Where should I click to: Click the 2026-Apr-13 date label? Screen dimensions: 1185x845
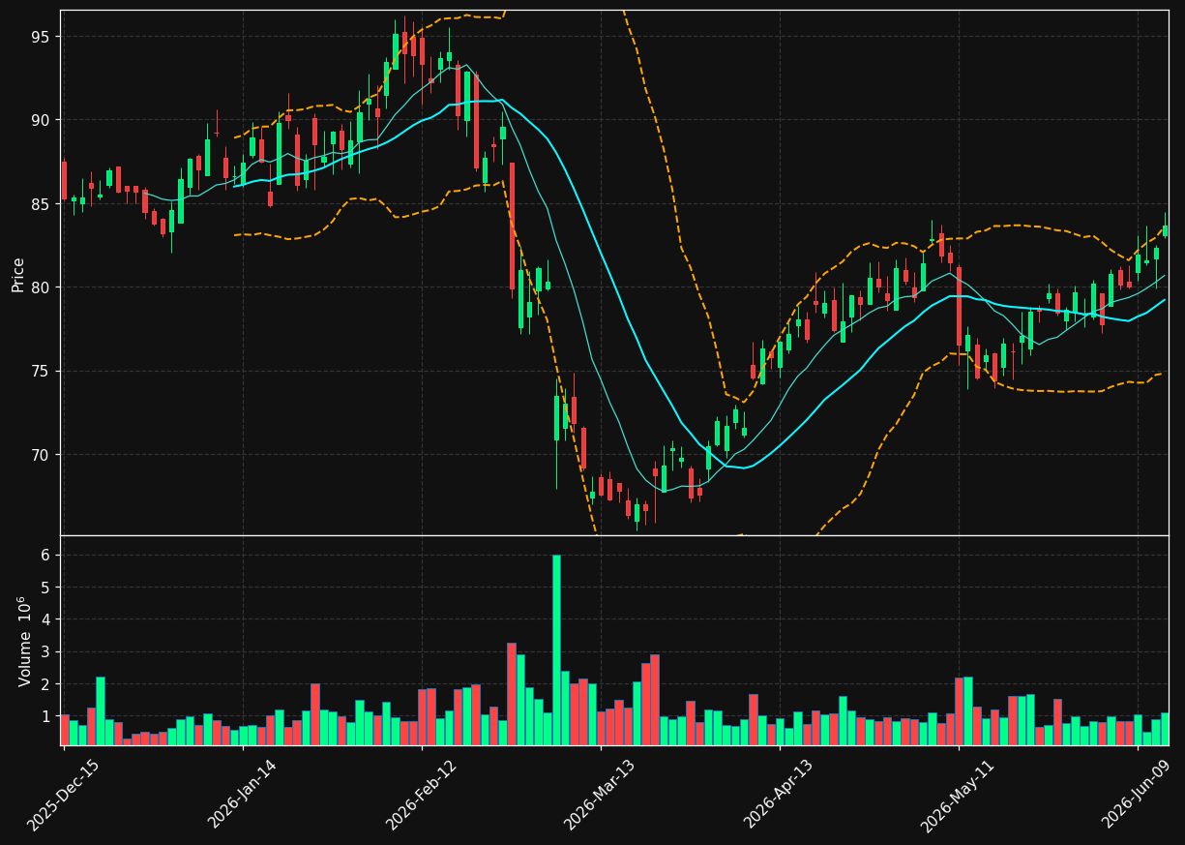780,795
